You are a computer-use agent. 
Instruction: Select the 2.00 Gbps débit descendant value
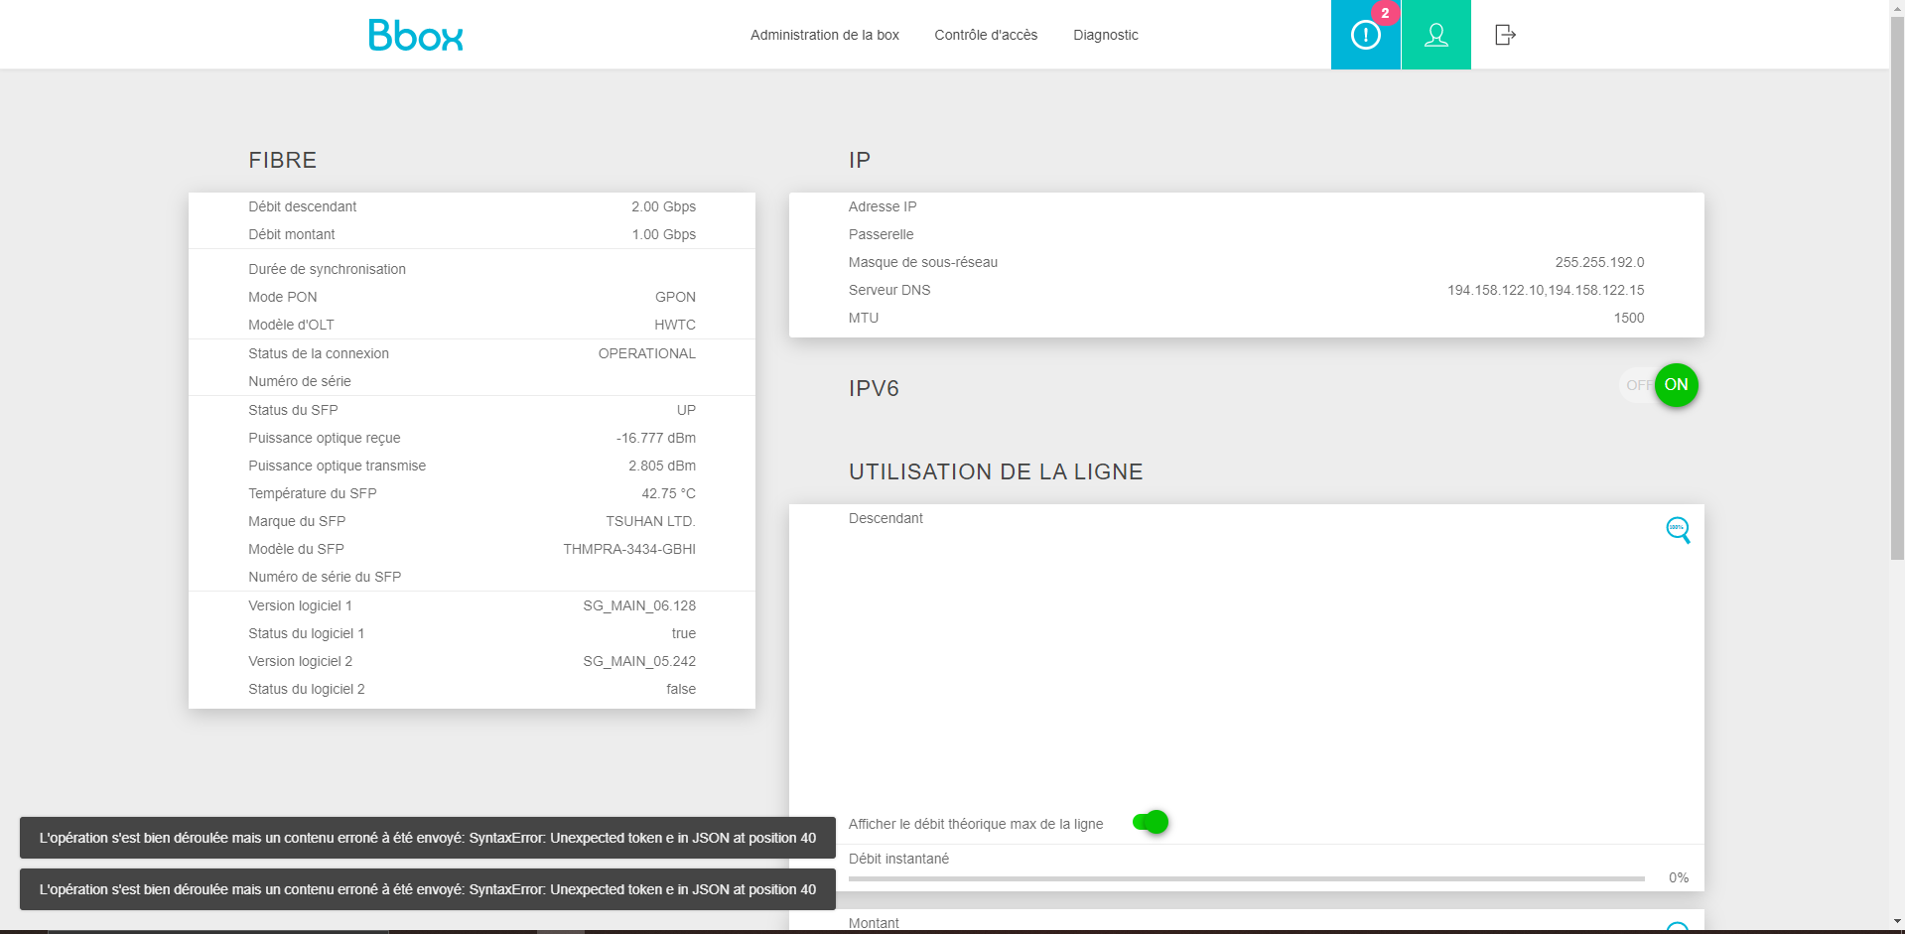[x=663, y=206]
